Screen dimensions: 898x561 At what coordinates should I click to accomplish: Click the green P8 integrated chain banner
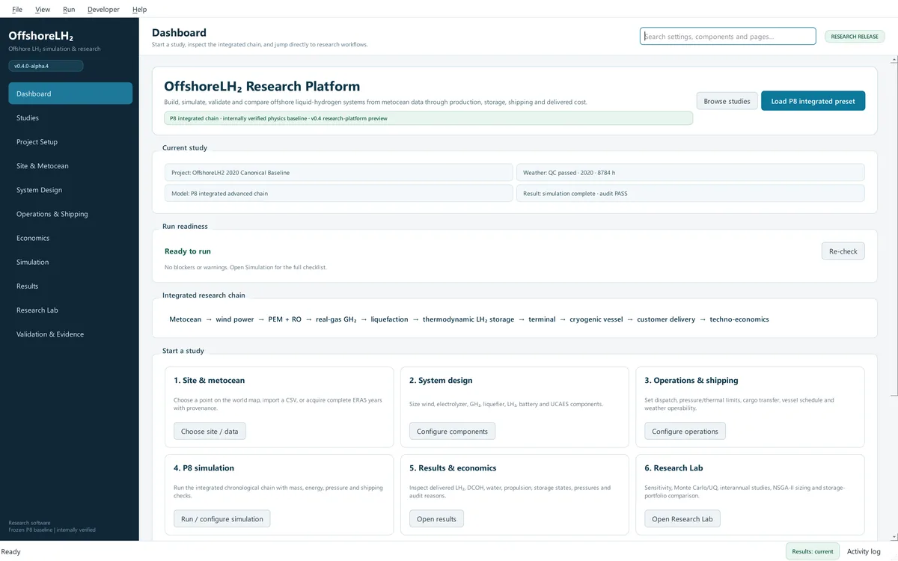tap(428, 118)
